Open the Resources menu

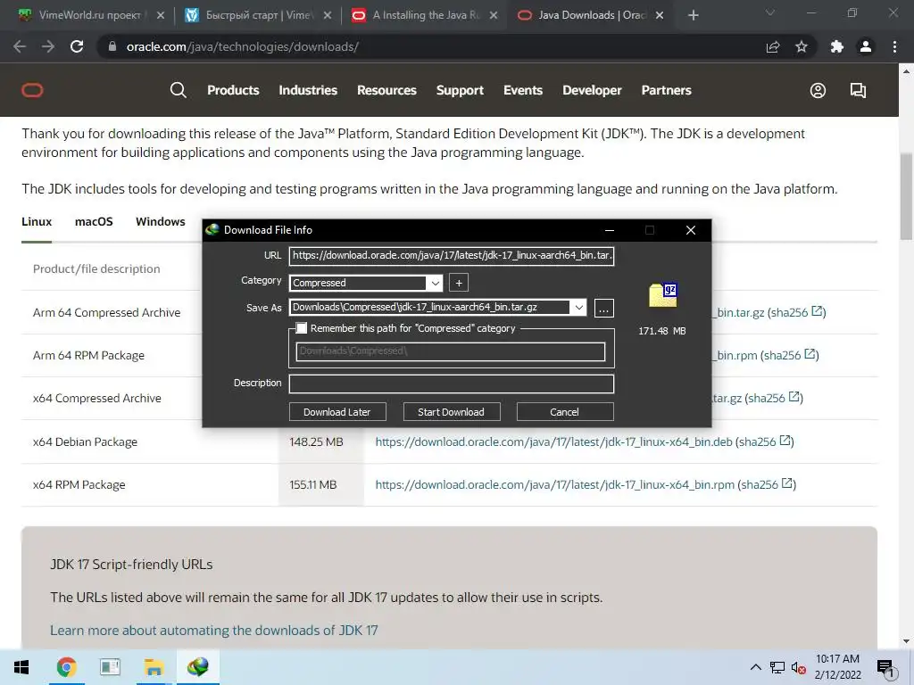(x=386, y=90)
